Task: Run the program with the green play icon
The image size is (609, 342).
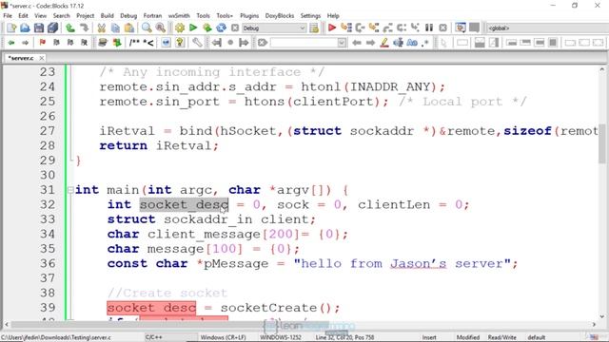Action: [x=193, y=28]
